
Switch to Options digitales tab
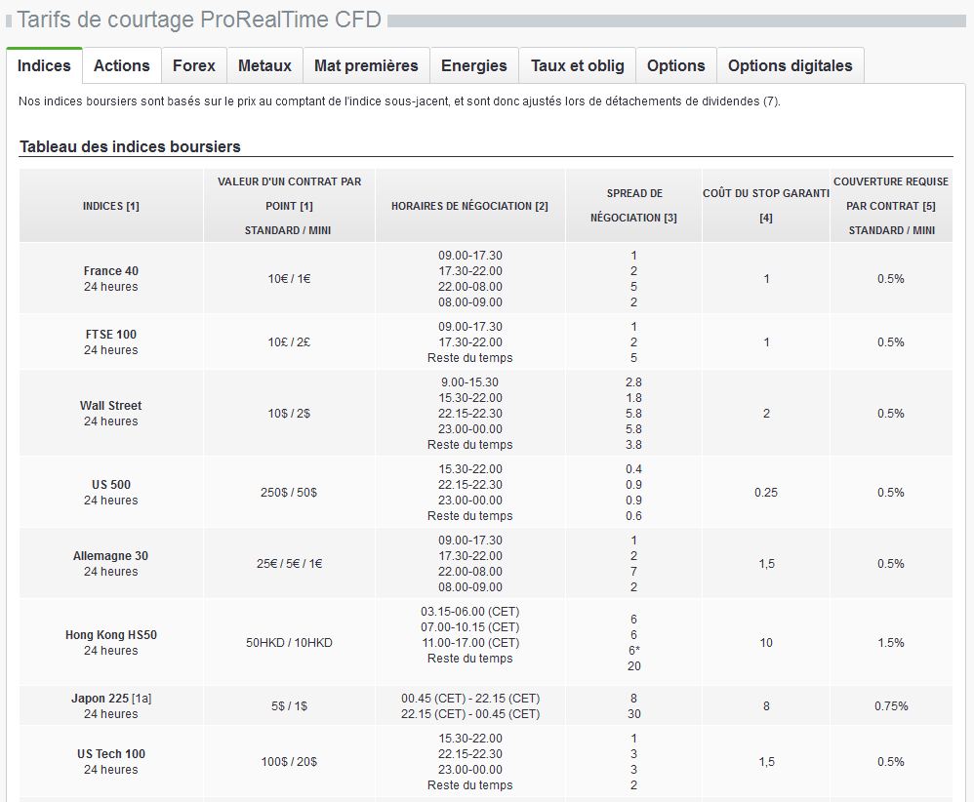pos(791,65)
